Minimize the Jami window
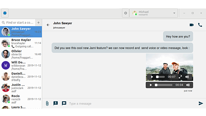This screenshot has width=206, height=116. (184, 13)
